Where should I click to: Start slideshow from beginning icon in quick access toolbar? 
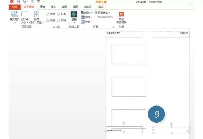pyautogui.click(x=38, y=1)
